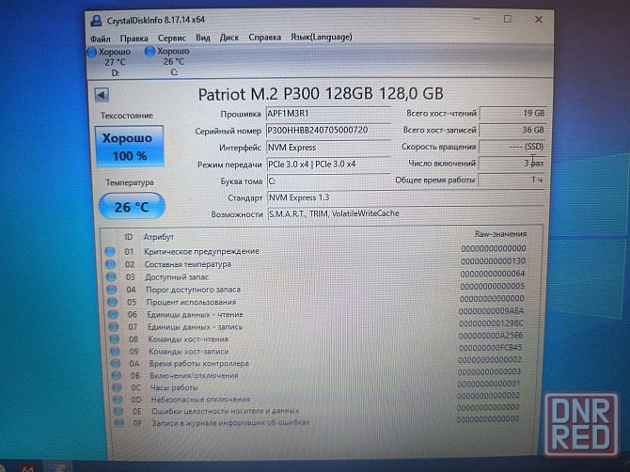The image size is (630, 472).
Task: Select the Часы работы attribute text
Action: point(174,387)
